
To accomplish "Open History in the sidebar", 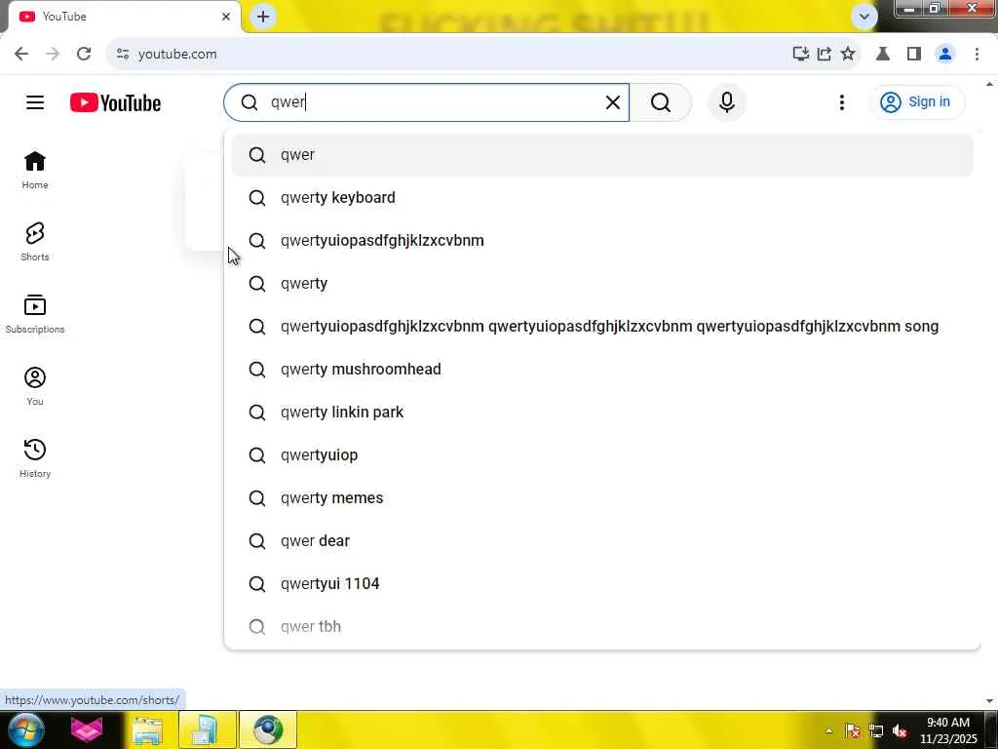I will pyautogui.click(x=35, y=458).
